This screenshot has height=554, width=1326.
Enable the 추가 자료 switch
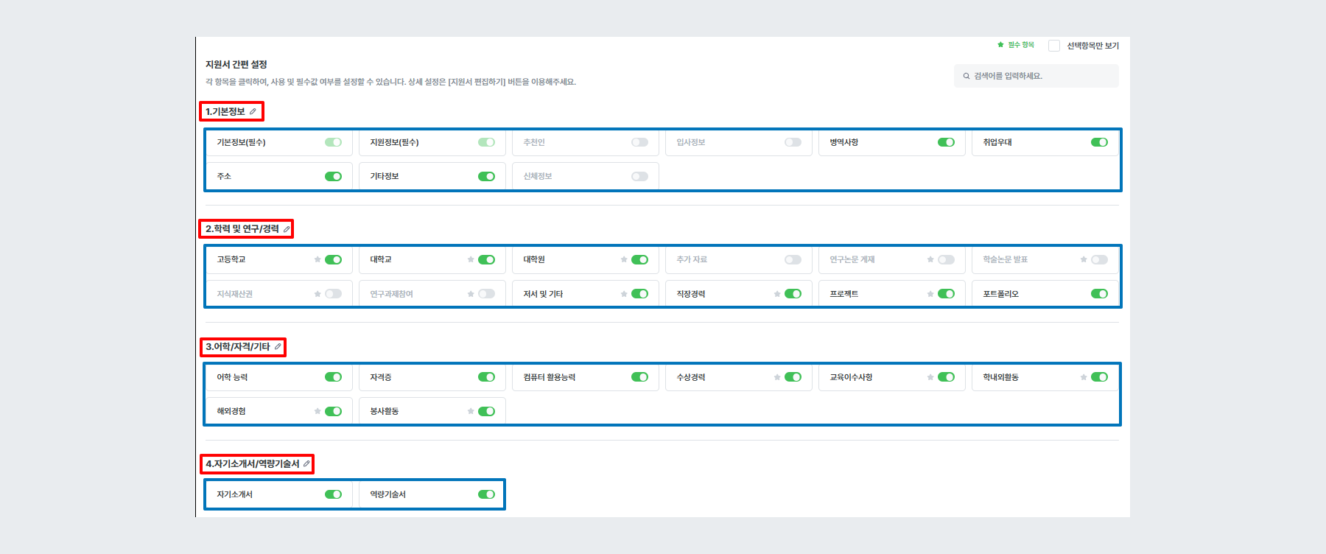click(x=793, y=259)
